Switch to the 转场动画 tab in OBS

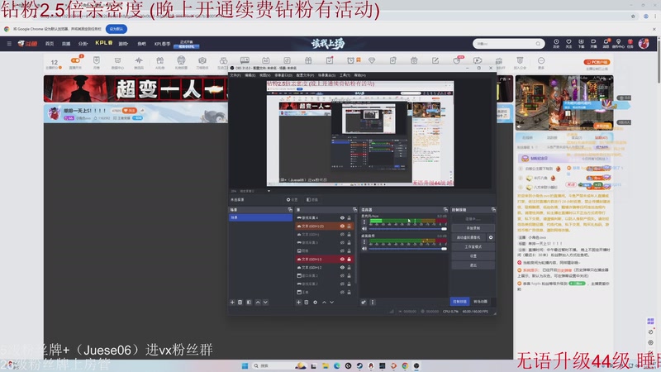coord(480,302)
